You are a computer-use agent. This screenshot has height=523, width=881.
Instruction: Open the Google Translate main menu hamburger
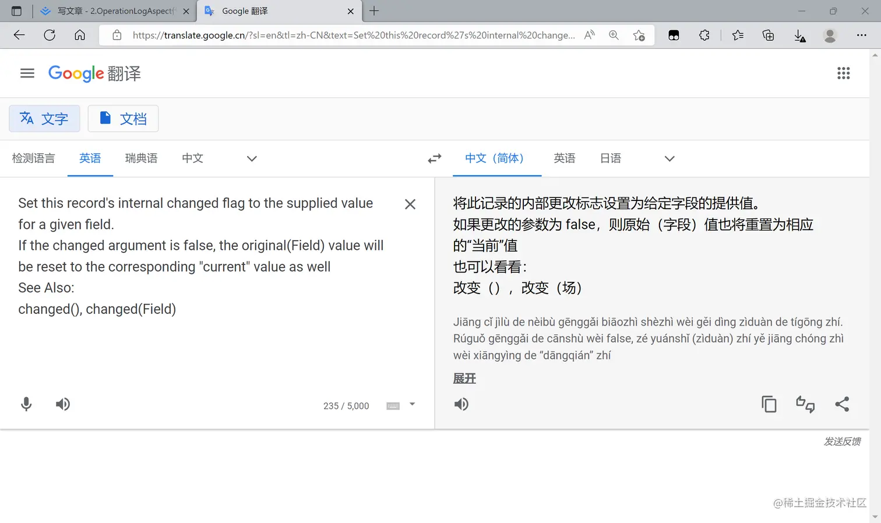click(27, 73)
